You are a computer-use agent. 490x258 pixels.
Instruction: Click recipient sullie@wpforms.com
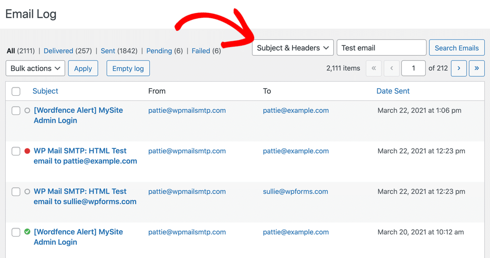pyautogui.click(x=295, y=191)
